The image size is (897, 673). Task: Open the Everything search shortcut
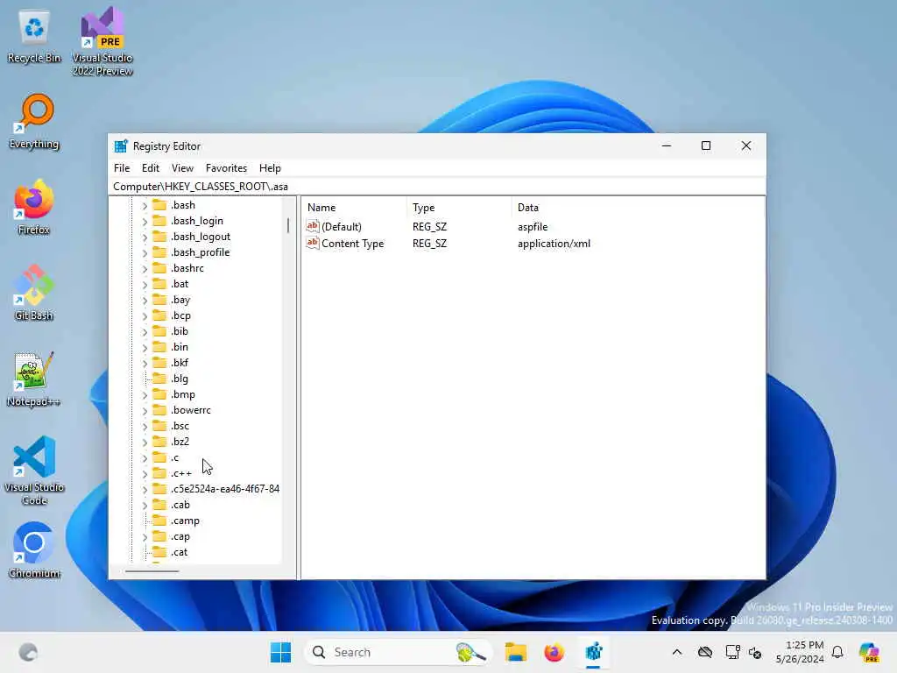pyautogui.click(x=34, y=122)
